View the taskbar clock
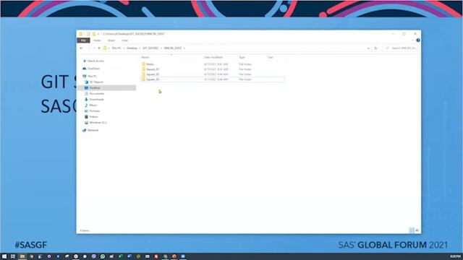 tap(455, 256)
